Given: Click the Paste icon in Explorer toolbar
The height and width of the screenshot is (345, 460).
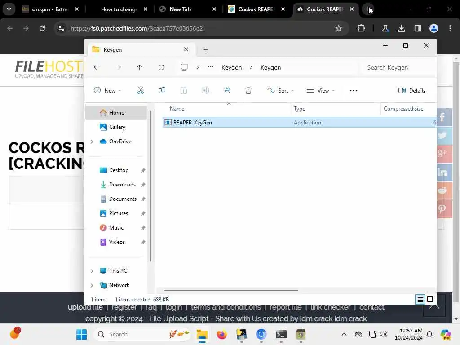Looking at the screenshot, I should (x=184, y=90).
